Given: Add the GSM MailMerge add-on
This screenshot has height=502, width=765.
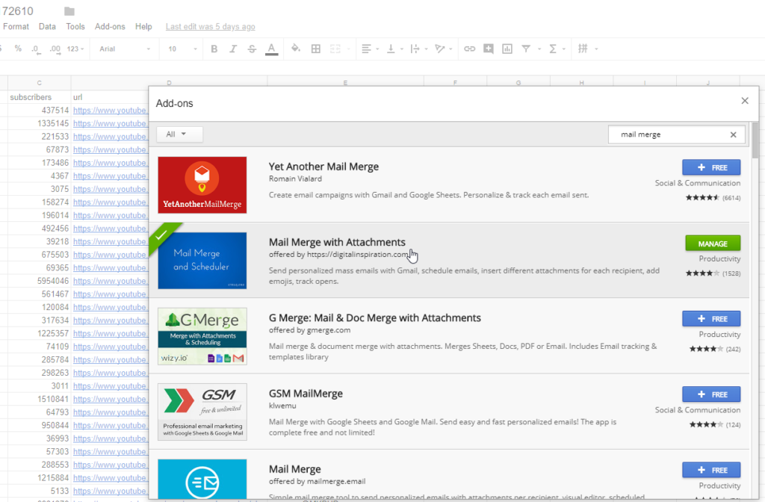Looking at the screenshot, I should tap(710, 394).
